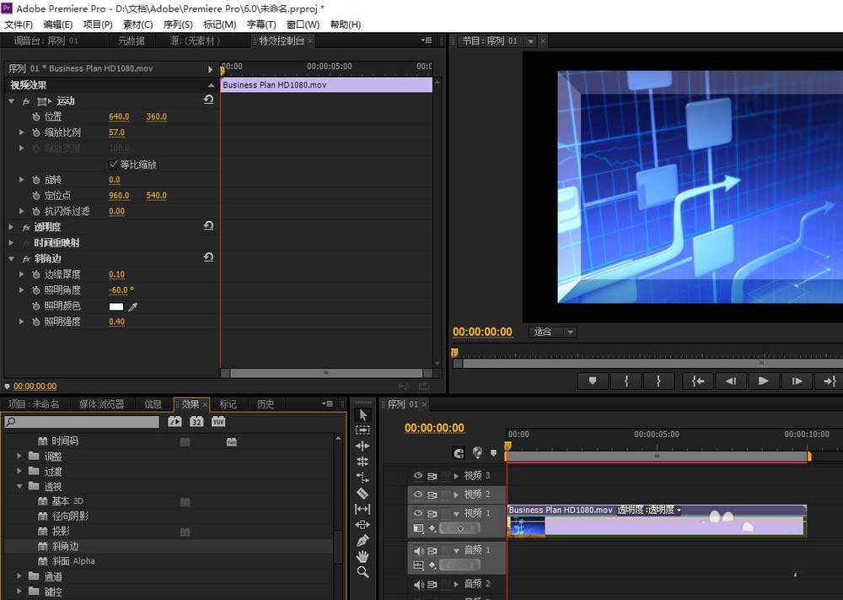The image size is (843, 600).
Task: Toggle the 位置 animation stopwatch
Action: [x=36, y=116]
